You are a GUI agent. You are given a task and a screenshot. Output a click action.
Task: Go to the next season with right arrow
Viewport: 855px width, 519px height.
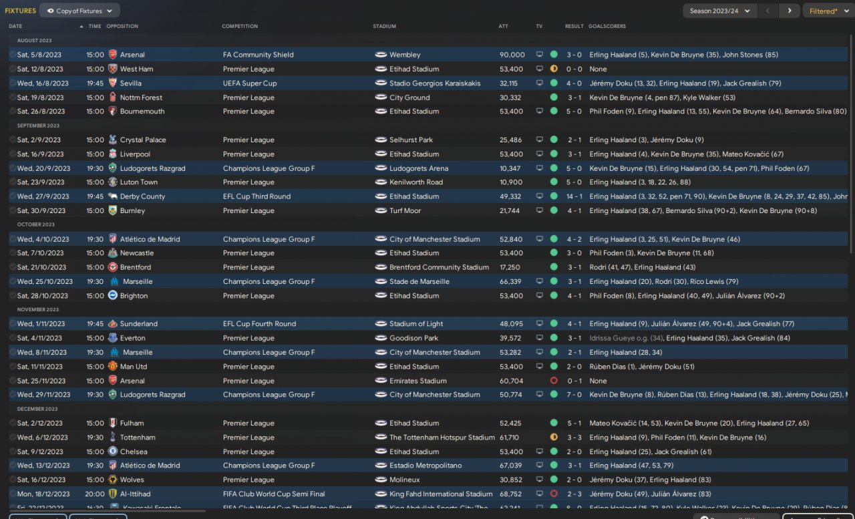pos(790,11)
